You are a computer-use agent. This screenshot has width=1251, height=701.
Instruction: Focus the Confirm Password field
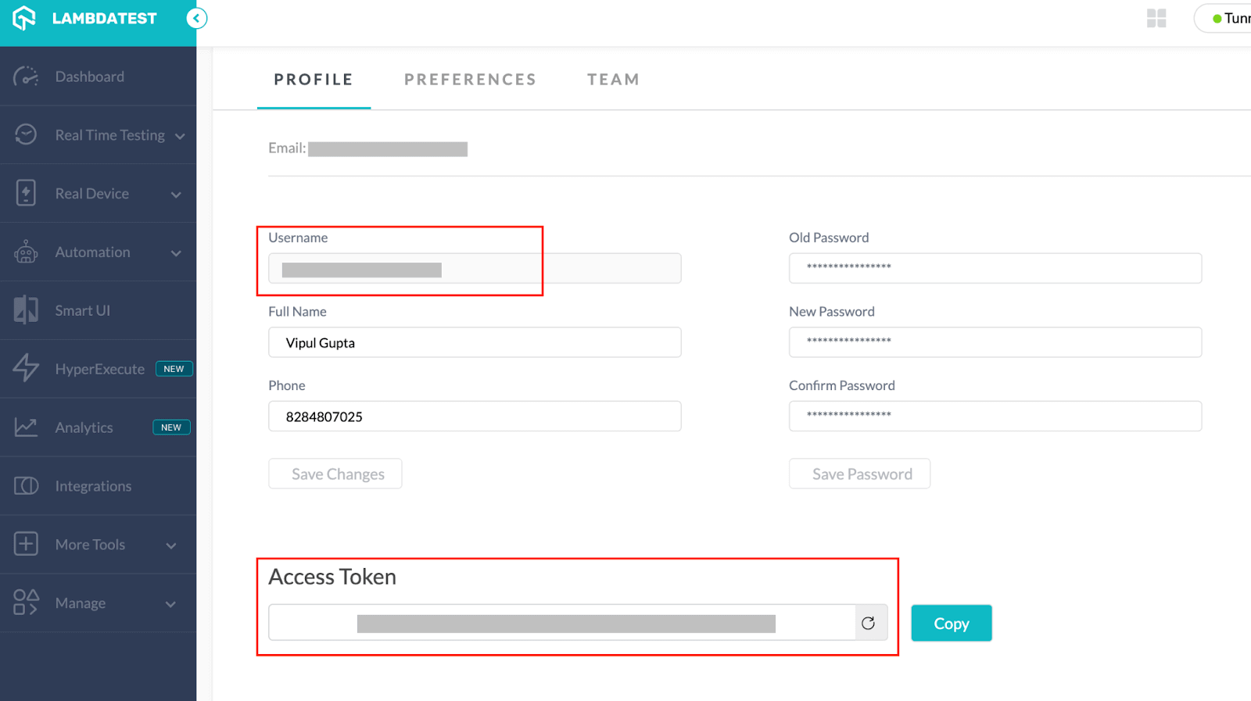point(995,416)
